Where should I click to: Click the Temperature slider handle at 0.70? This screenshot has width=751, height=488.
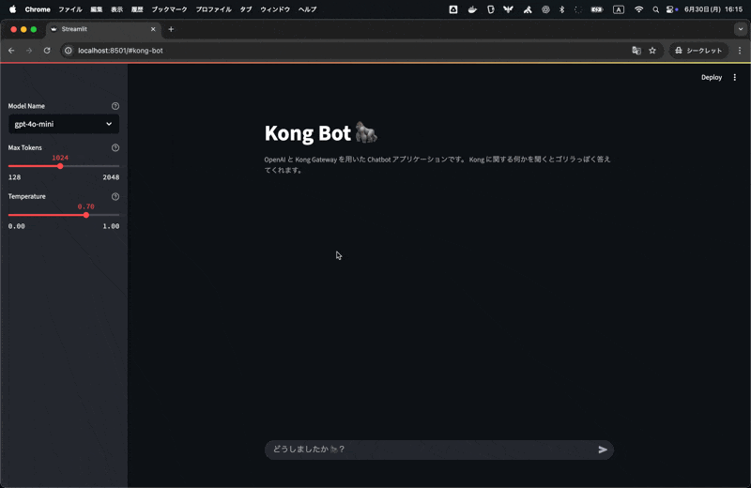(86, 215)
